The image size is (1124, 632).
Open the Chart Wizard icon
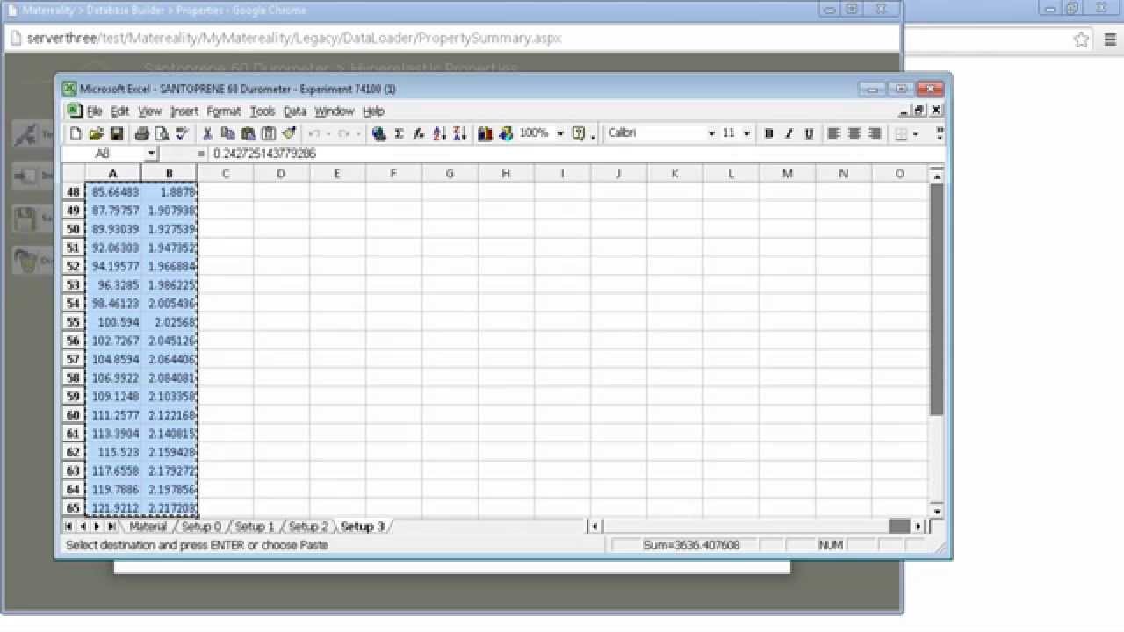click(x=485, y=133)
